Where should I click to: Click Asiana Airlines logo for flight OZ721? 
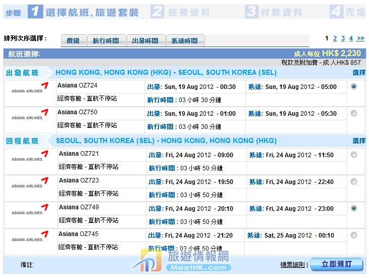[x=30, y=157]
